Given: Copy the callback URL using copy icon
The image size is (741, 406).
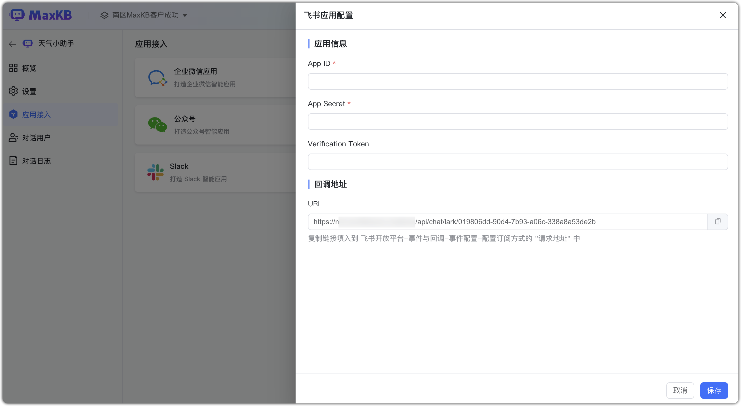Looking at the screenshot, I should pos(718,222).
